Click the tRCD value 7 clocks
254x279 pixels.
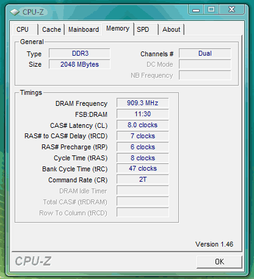click(143, 136)
